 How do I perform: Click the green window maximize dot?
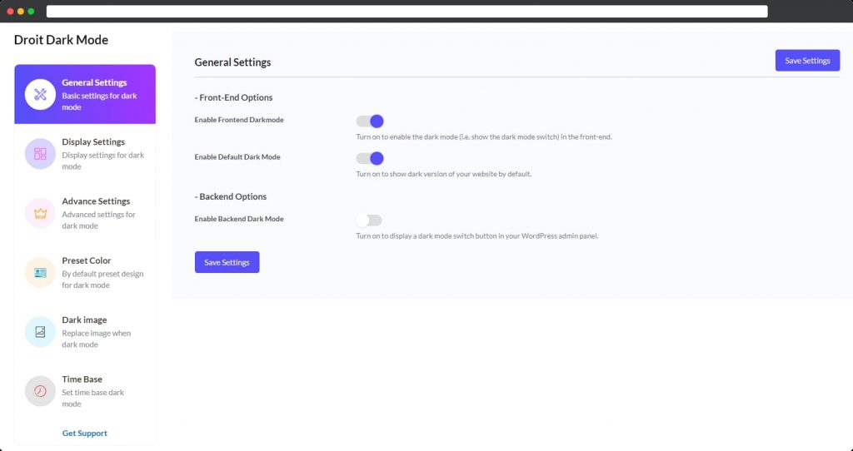click(x=31, y=12)
